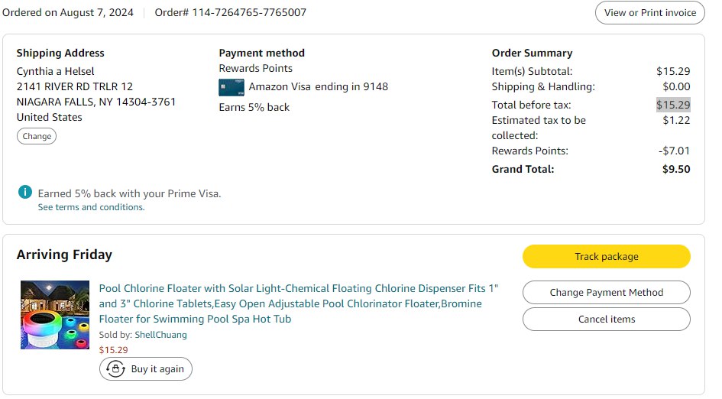
Task: Click the Amazon Visa ending in 9148 text
Action: coord(318,87)
